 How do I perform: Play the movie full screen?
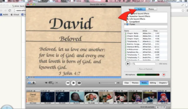tap(79, 83)
